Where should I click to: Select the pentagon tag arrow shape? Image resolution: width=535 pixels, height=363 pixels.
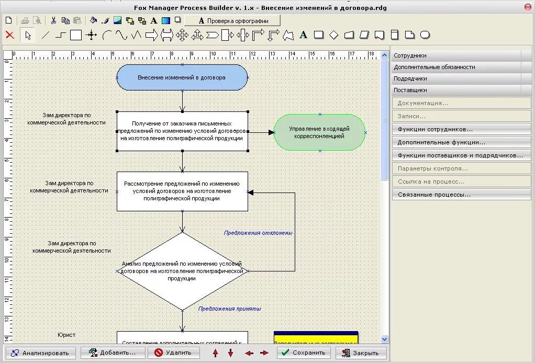(212, 35)
